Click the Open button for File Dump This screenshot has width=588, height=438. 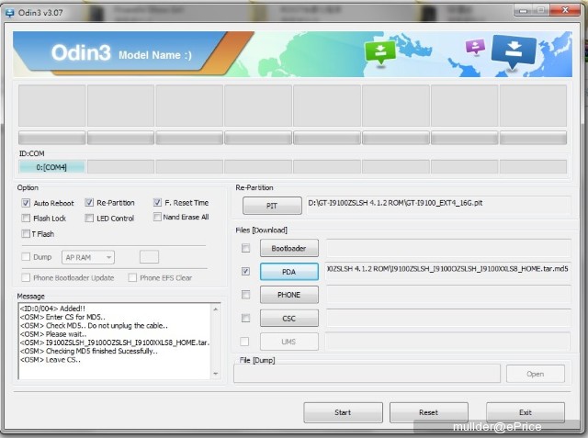point(535,374)
